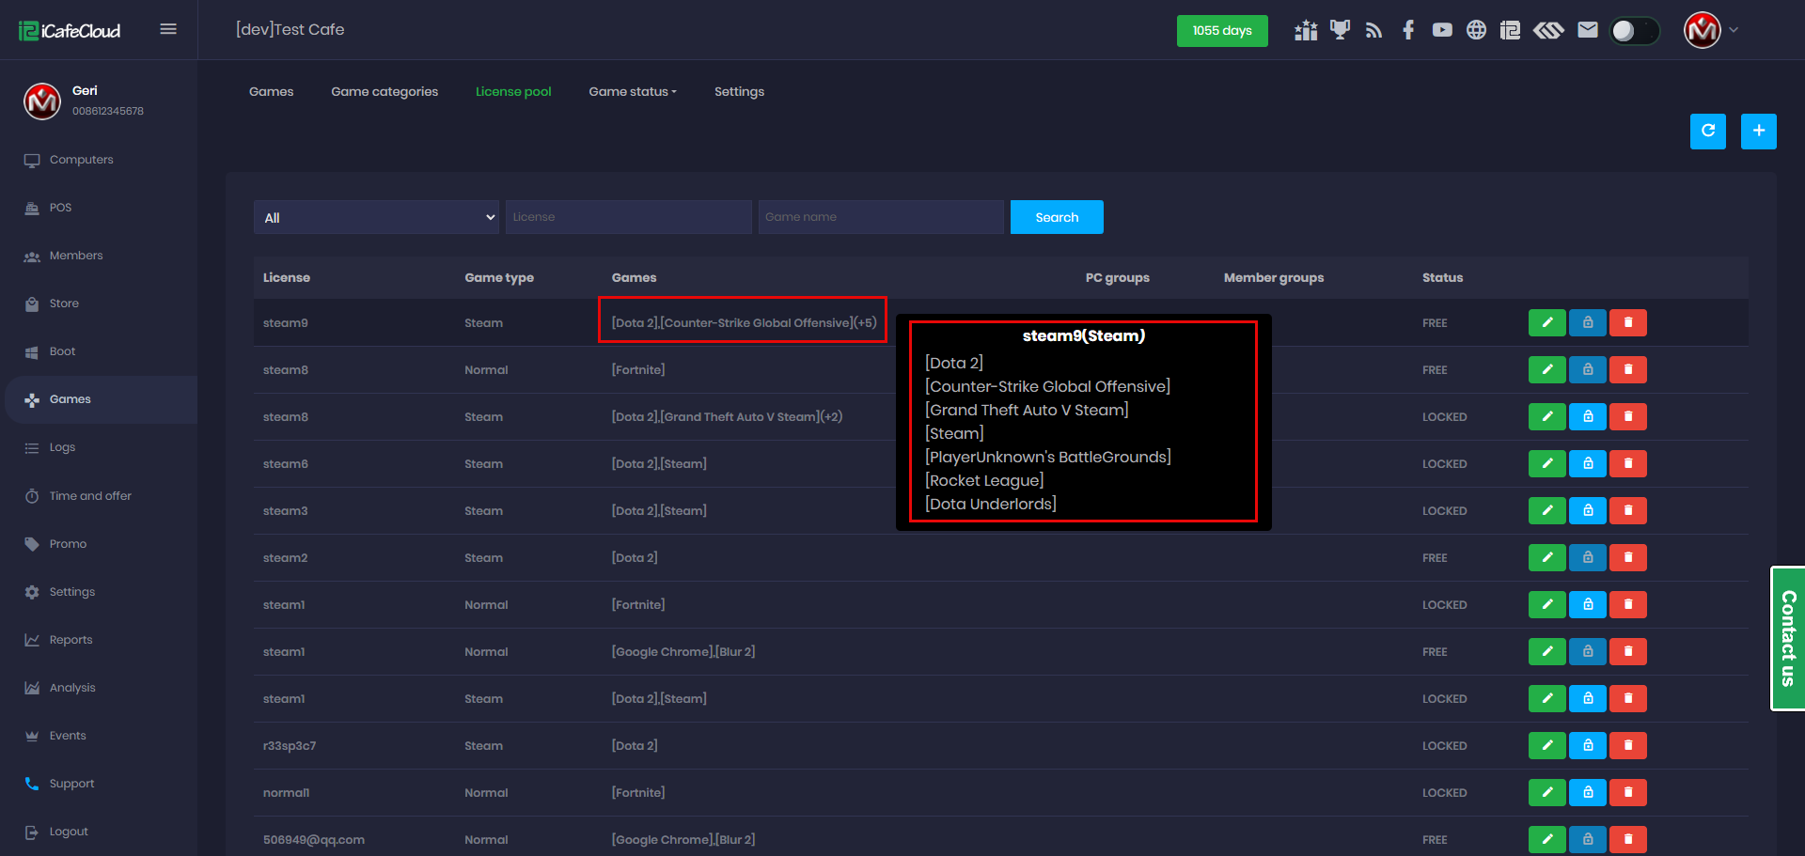The image size is (1805, 856).
Task: Click the edit pencil icon for steam9
Action: (1546, 322)
